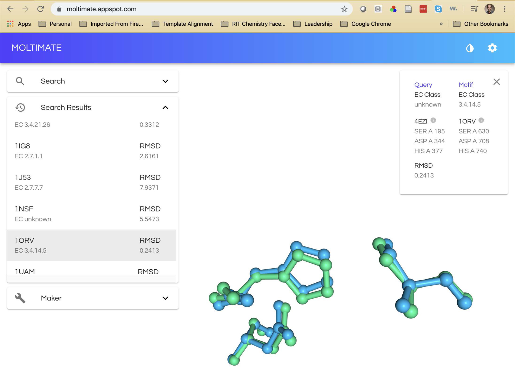Open the RIT Chemistry Face... bookmarks folder

tap(253, 24)
